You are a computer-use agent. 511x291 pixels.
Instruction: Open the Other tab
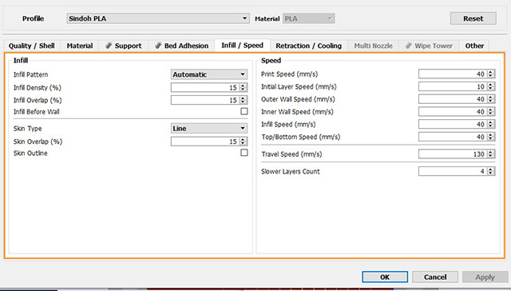click(474, 46)
